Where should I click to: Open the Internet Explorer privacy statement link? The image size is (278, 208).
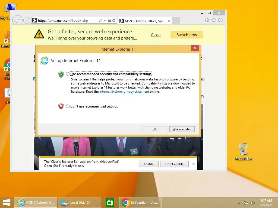point(124,92)
